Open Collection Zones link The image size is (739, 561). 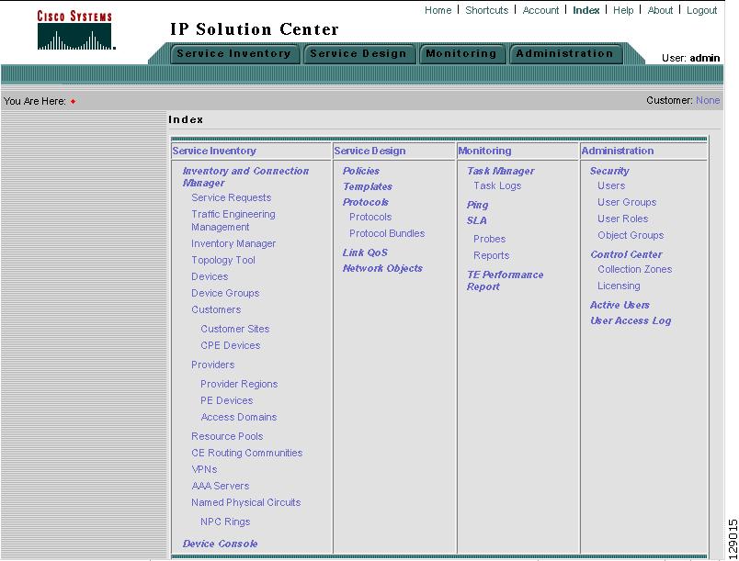pos(635,269)
